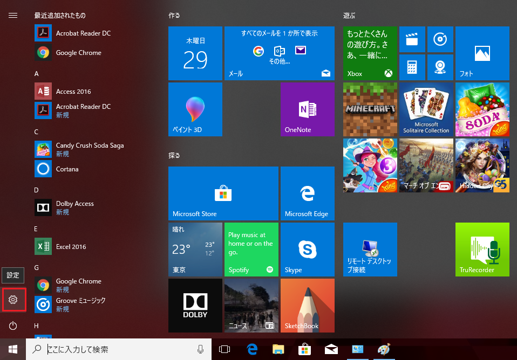The width and height of the screenshot is (517, 360).
Task: Launch the OneNote tile
Action: 307,109
